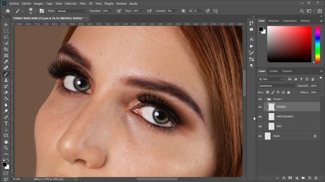325x182 pixels.
Task: Hide the Fondo layer
Action: (x=260, y=136)
